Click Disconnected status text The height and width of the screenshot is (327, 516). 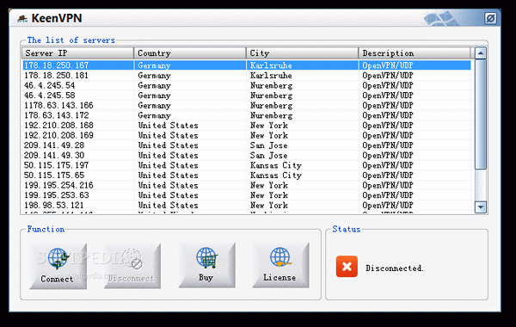tap(394, 268)
